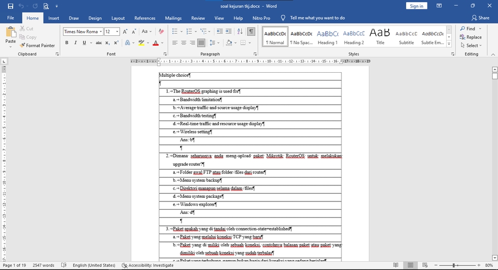Image resolution: width=498 pixels, height=270 pixels.
Task: Click the Format Painter brush
Action: [37, 46]
